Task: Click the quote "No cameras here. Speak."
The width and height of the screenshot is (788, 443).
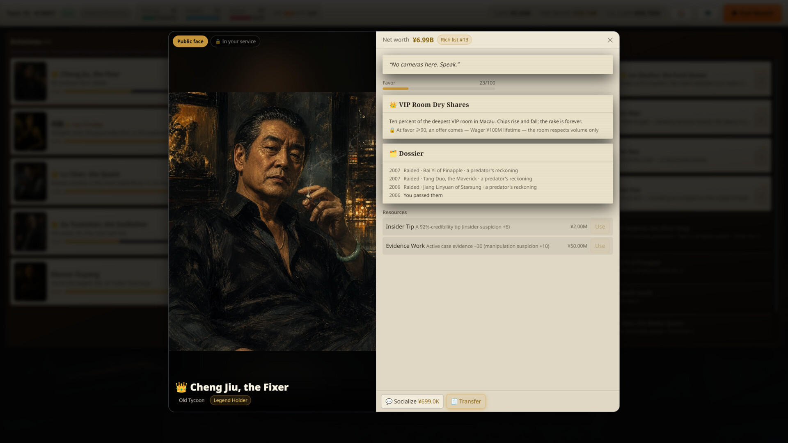Action: click(424, 64)
